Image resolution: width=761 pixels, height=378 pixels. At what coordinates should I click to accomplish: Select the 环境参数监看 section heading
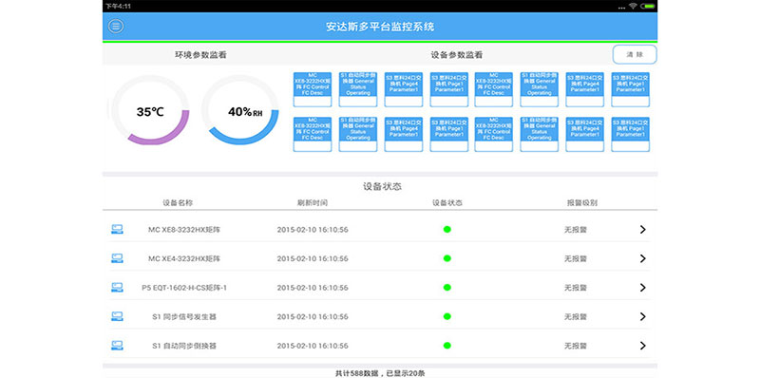[x=200, y=55]
